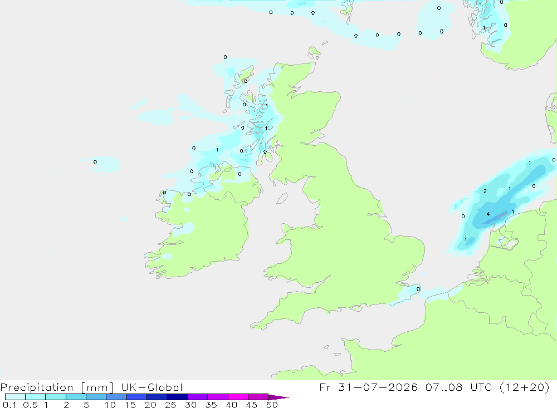Click the '30' legend scale label

point(190,405)
